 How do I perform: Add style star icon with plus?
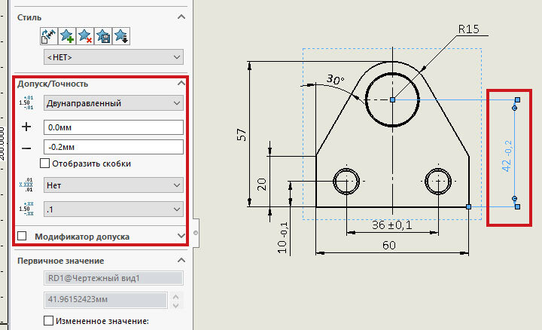coord(67,36)
